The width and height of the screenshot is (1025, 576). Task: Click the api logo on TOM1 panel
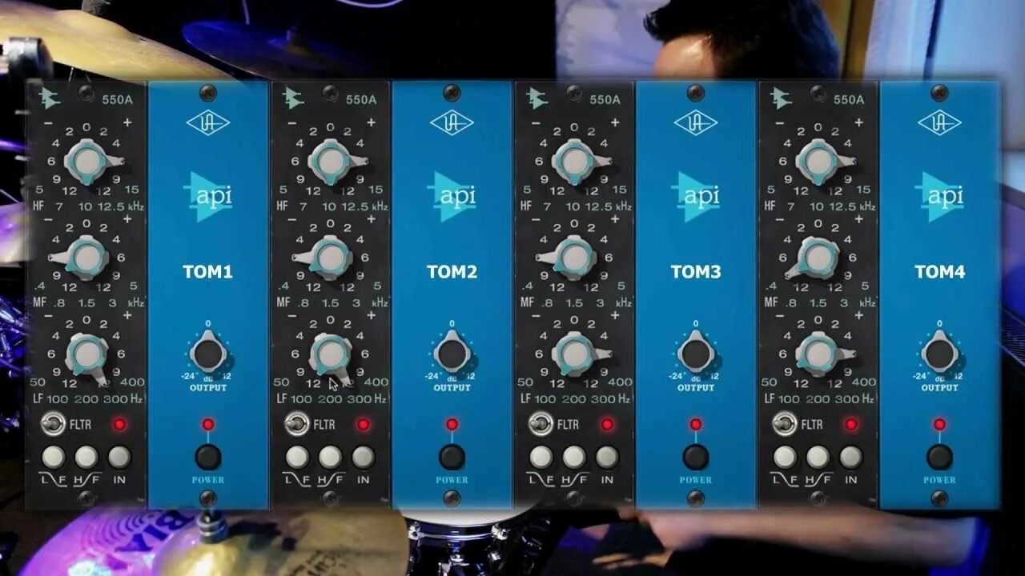(208, 197)
